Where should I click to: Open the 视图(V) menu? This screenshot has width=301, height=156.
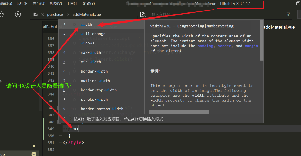pyautogui.click(x=56, y=3)
